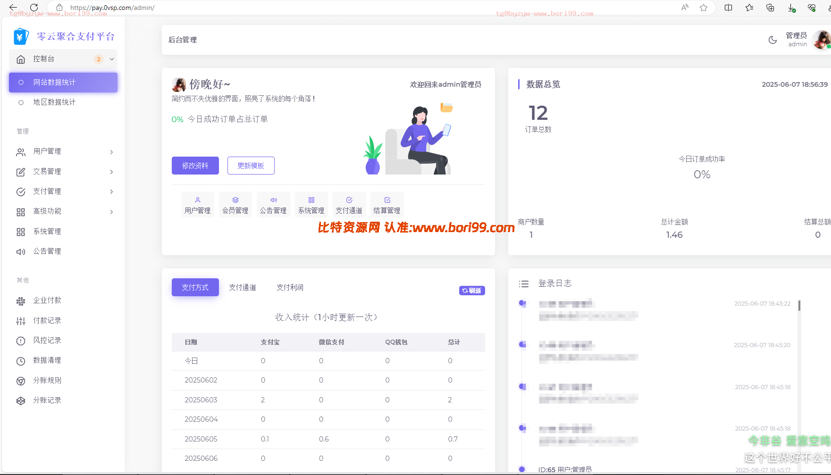Screen dimensions: 831x475
Task: Click 高级功能 grid icon in sidebar
Action: click(x=21, y=212)
